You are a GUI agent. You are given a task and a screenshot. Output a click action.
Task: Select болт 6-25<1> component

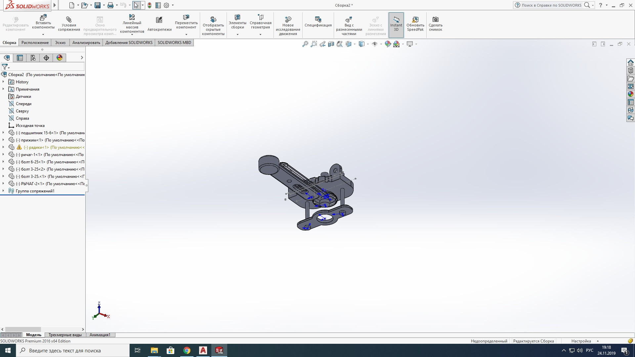(x=47, y=162)
